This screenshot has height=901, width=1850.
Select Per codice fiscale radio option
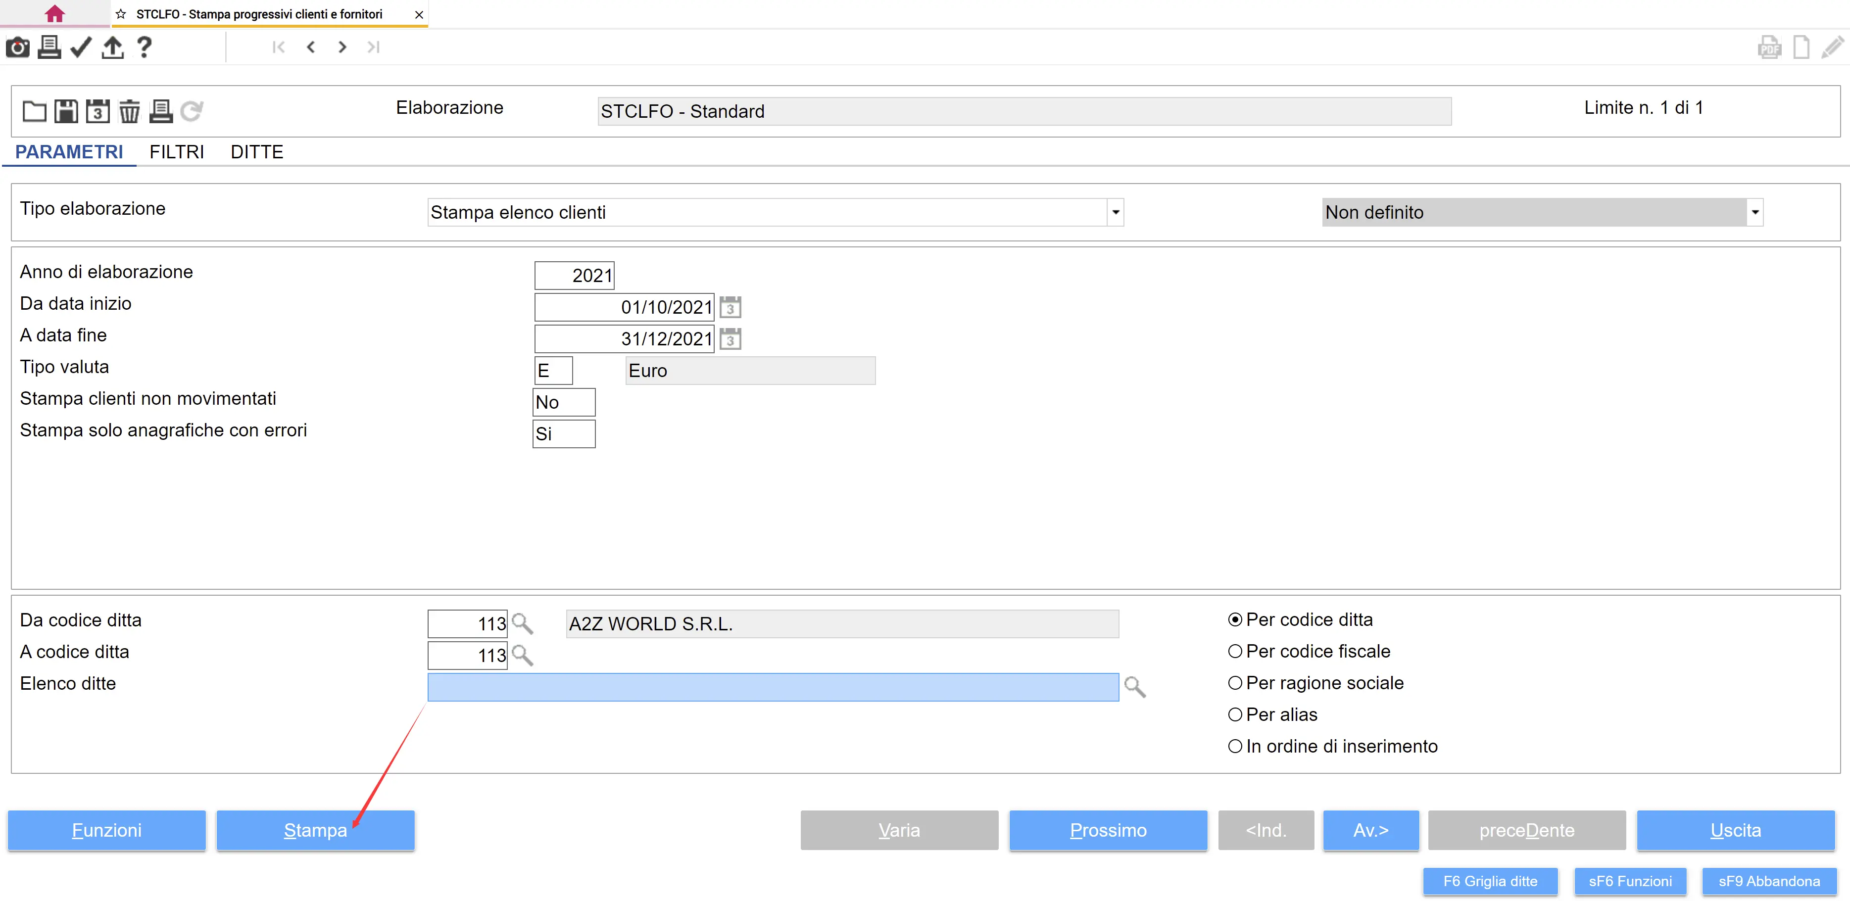tap(1235, 651)
